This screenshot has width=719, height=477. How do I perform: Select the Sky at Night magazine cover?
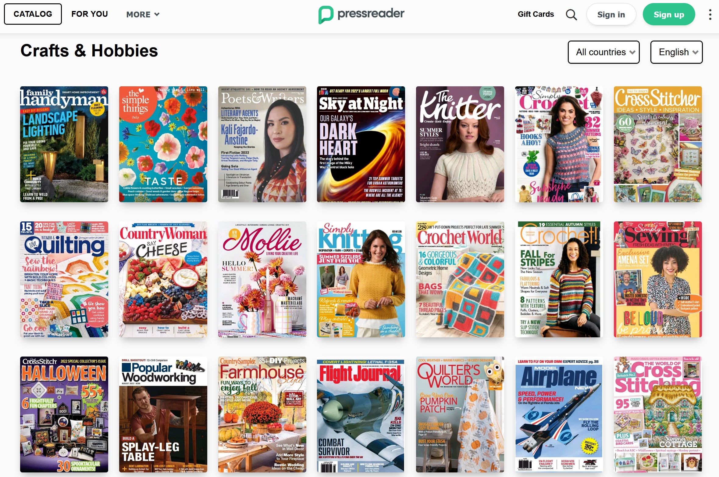tap(361, 144)
